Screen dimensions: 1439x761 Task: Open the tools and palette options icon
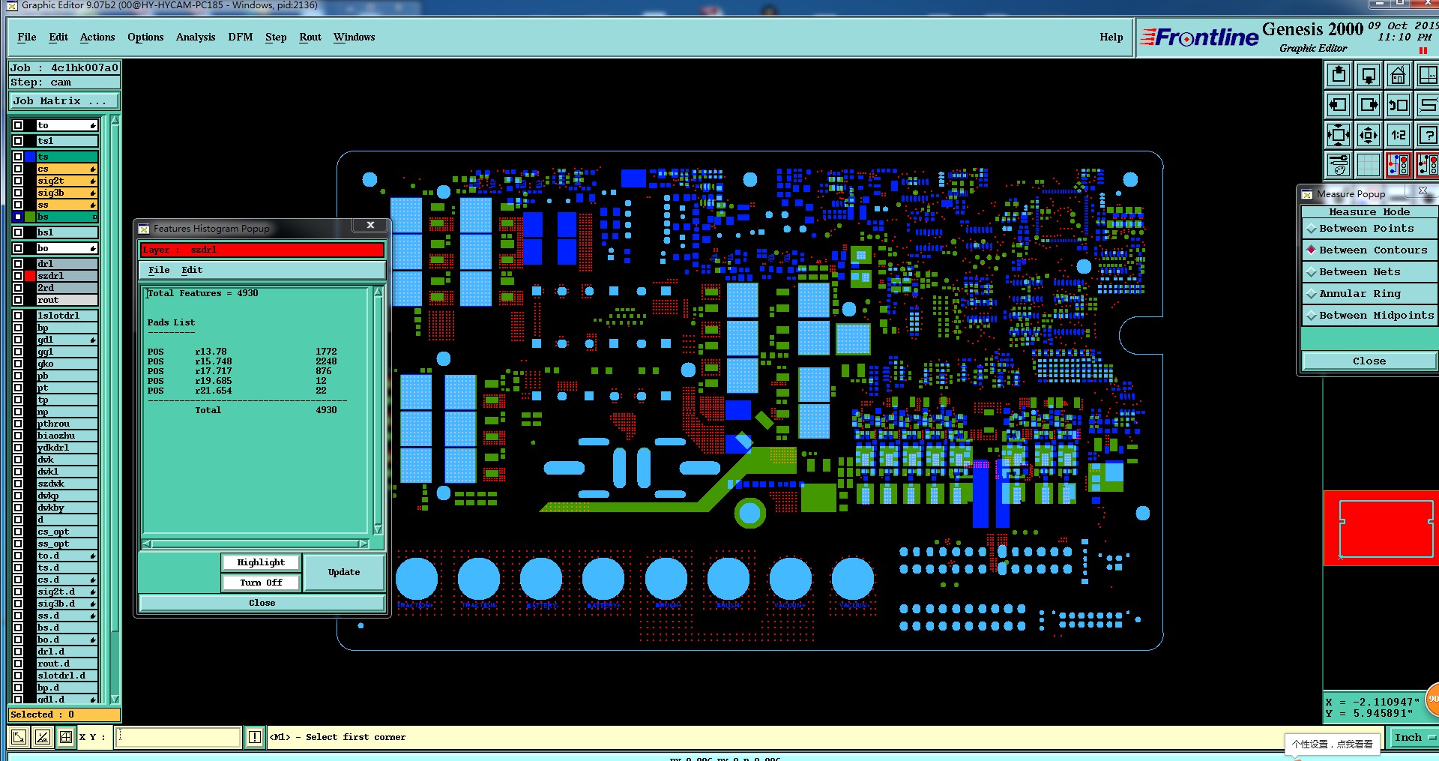coord(1339,164)
